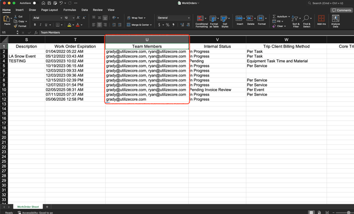Open Cell Styles gallery
The width and height of the screenshot is (354, 214).
tap(225, 22)
